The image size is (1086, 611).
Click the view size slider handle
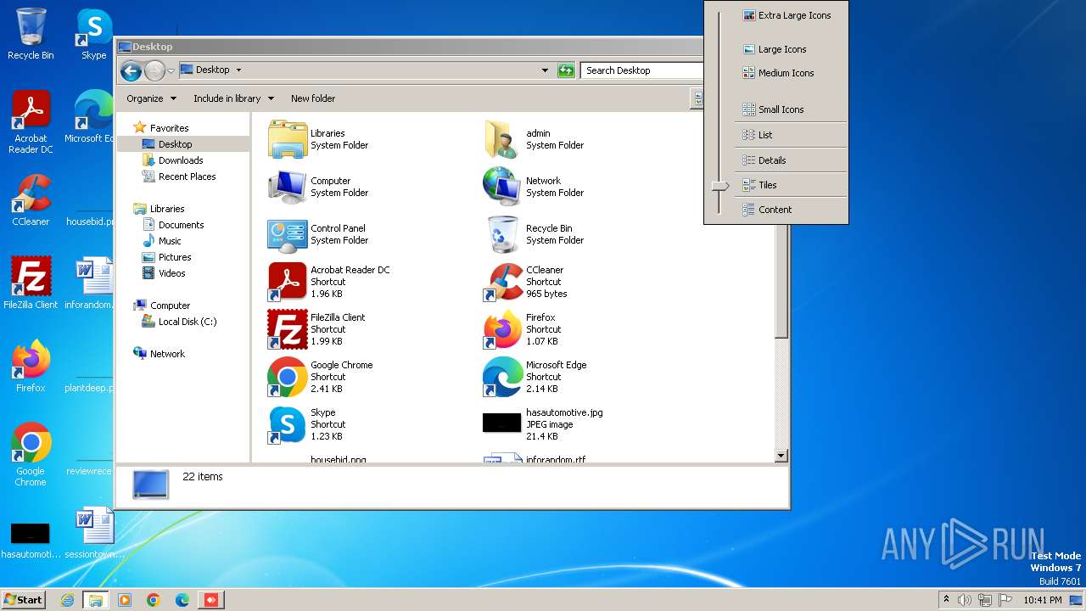(719, 185)
